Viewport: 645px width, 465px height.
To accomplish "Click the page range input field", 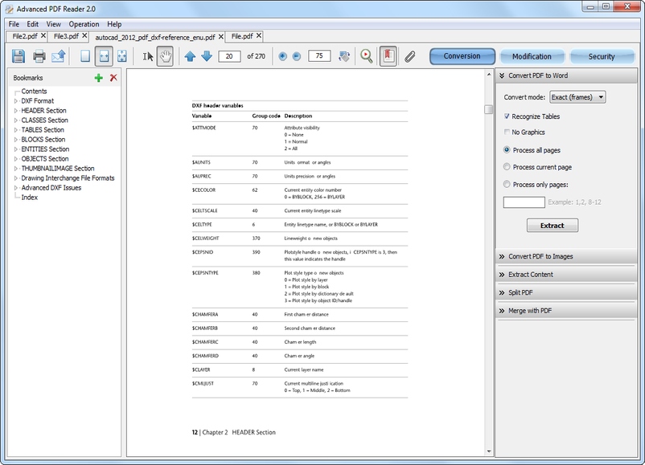I will coord(524,202).
